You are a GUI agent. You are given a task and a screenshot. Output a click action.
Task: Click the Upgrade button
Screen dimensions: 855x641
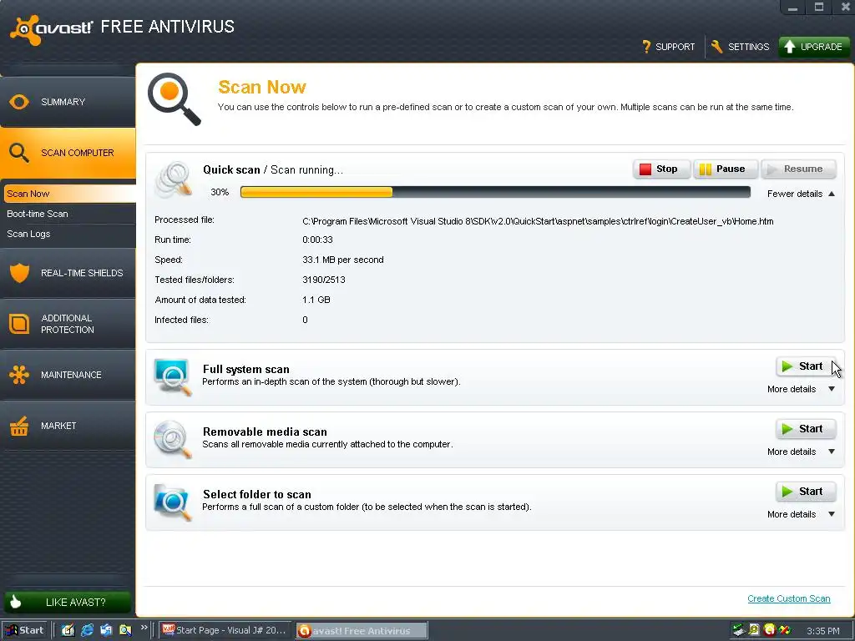pyautogui.click(x=813, y=47)
